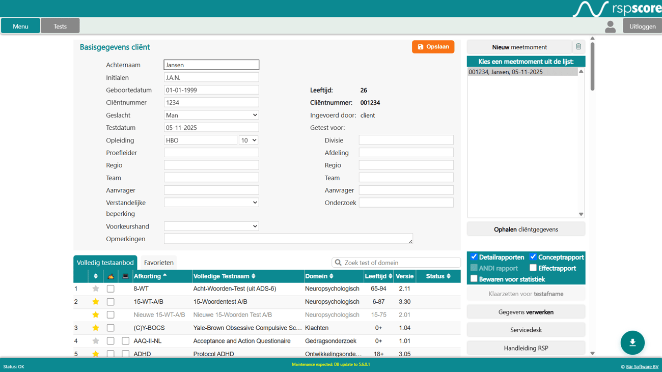Click the Gegevens verwerken button
Screen dimensions: 662x372
coord(526,312)
